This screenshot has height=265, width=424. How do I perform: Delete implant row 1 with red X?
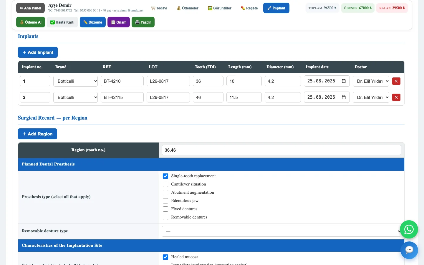click(x=396, y=81)
